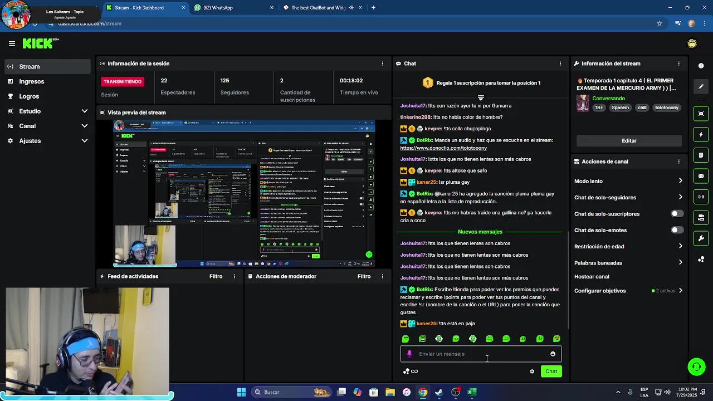Viewport: 713px width, 401px height.
Task: Open the info icon in right toolbar
Action: 701,66
